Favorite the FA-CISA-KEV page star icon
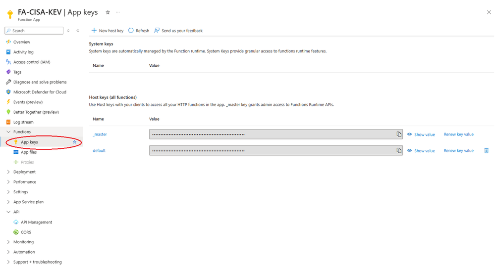 108,12
